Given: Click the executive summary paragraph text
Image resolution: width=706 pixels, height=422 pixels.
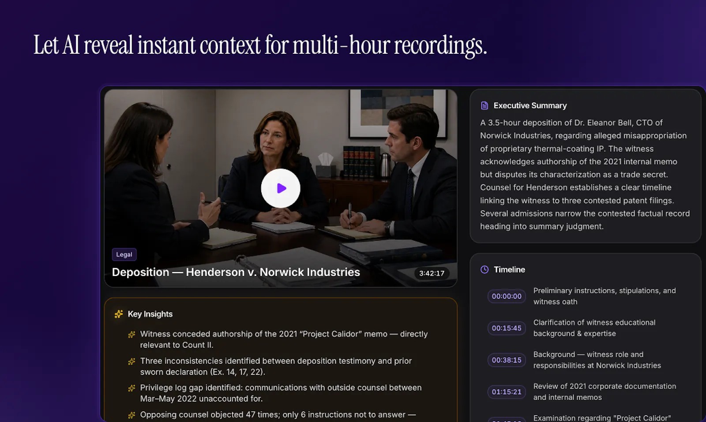Looking at the screenshot, I should [x=585, y=175].
